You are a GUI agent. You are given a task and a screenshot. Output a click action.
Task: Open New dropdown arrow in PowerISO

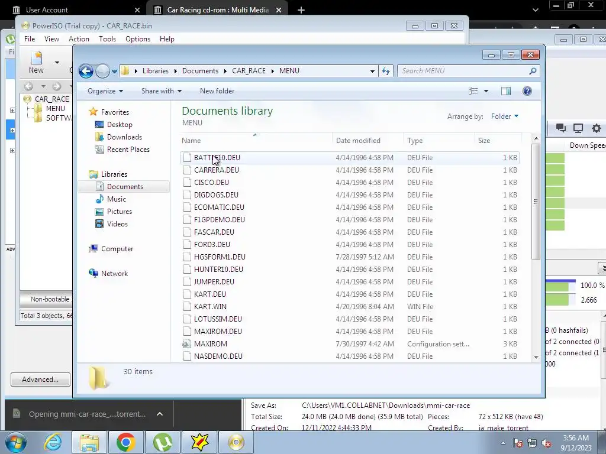pyautogui.click(x=57, y=63)
